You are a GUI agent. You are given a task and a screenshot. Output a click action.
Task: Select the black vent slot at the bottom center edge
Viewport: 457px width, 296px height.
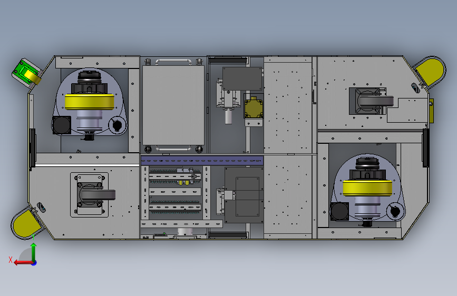coord(228,235)
